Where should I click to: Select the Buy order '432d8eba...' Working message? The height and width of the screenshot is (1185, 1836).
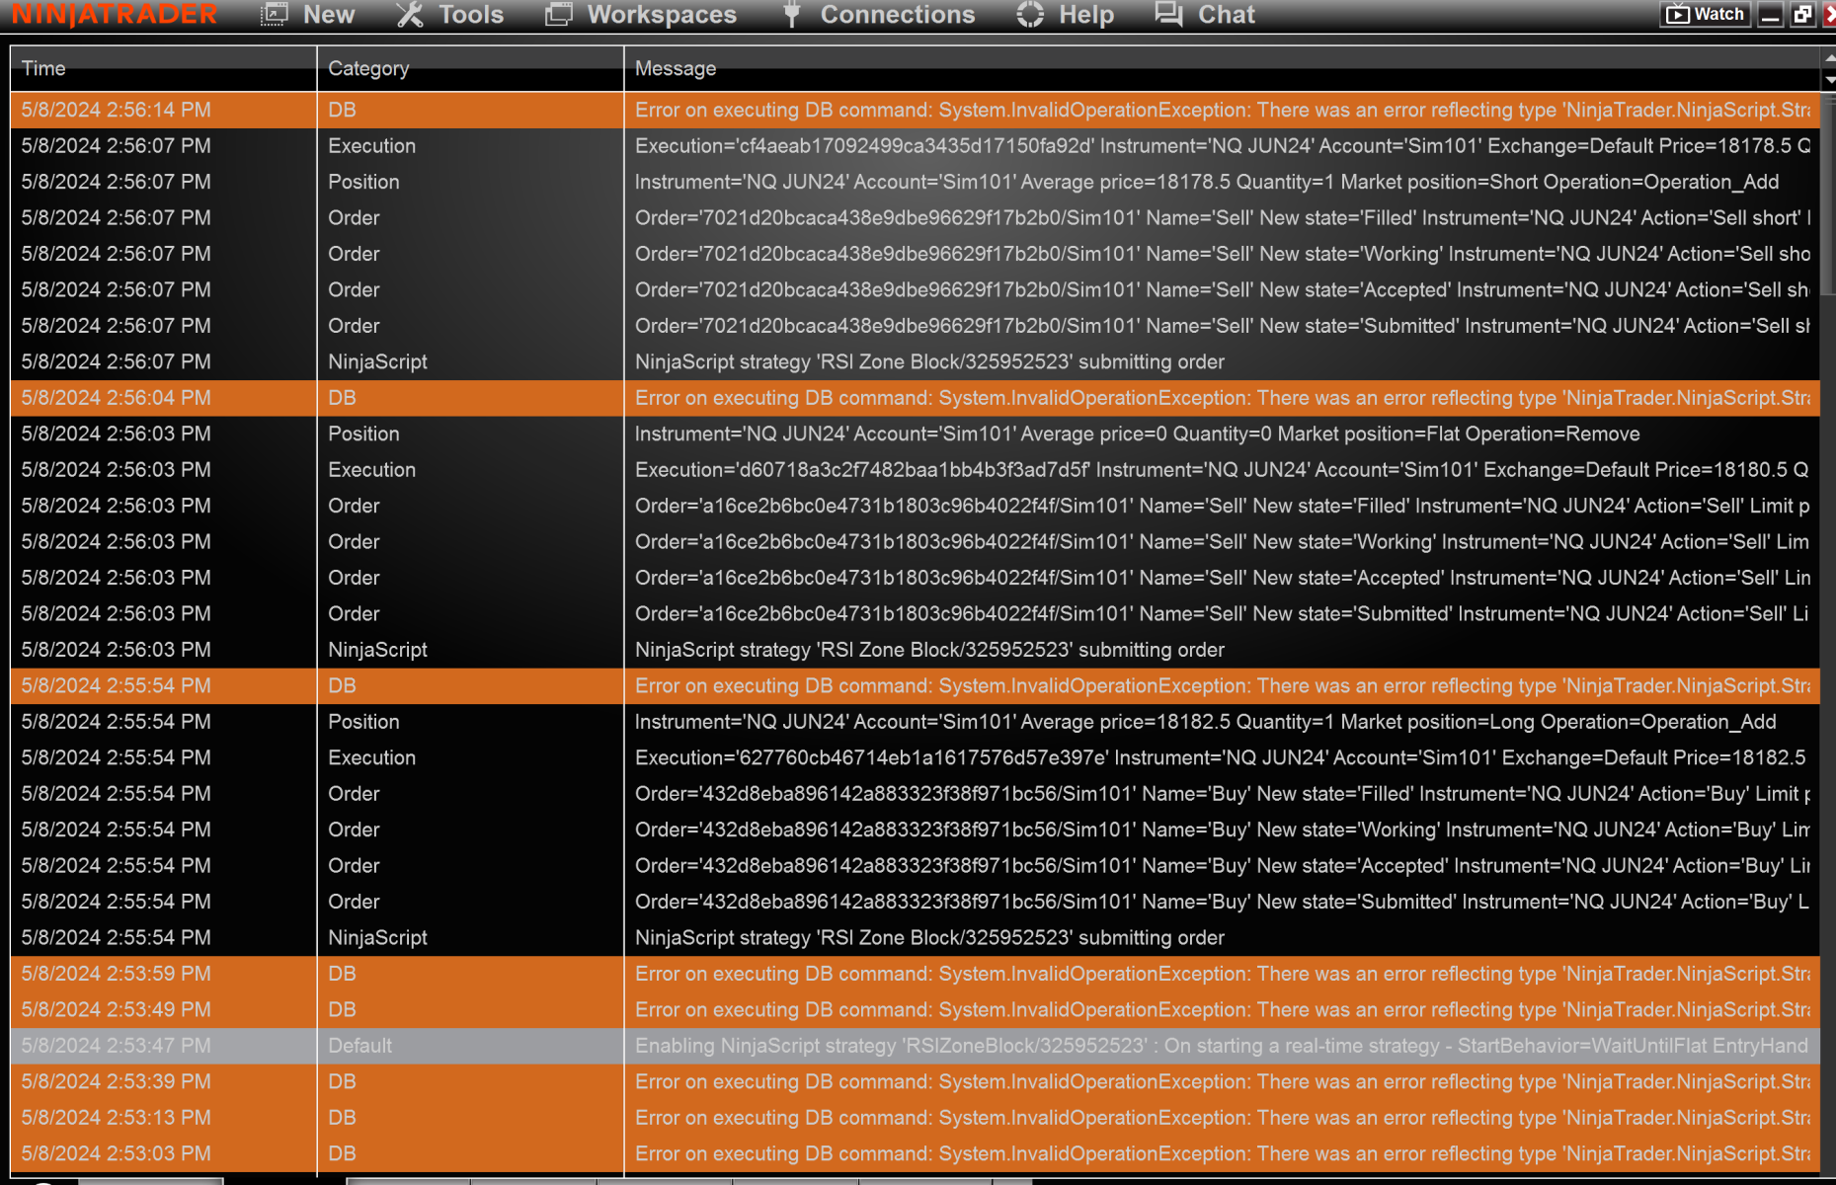pyautogui.click(x=1222, y=830)
